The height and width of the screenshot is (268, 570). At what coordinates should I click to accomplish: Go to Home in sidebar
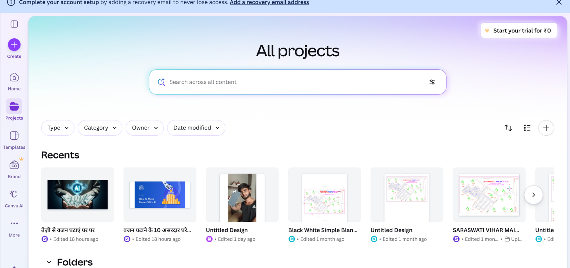[14, 81]
